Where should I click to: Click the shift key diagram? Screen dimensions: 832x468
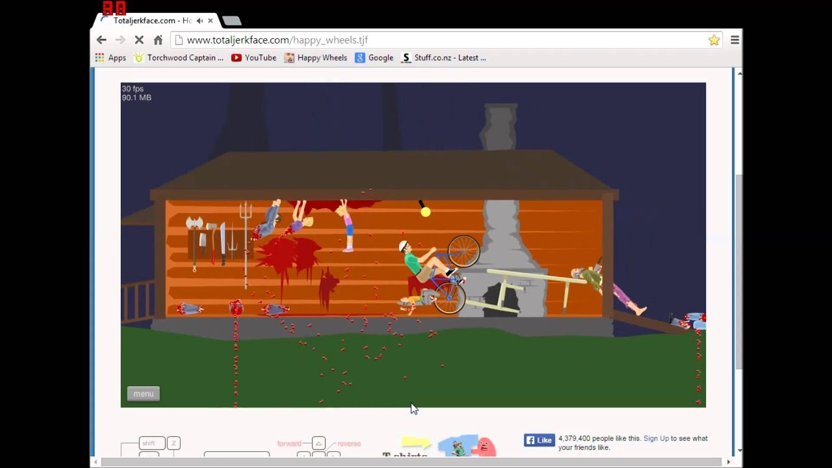click(151, 443)
